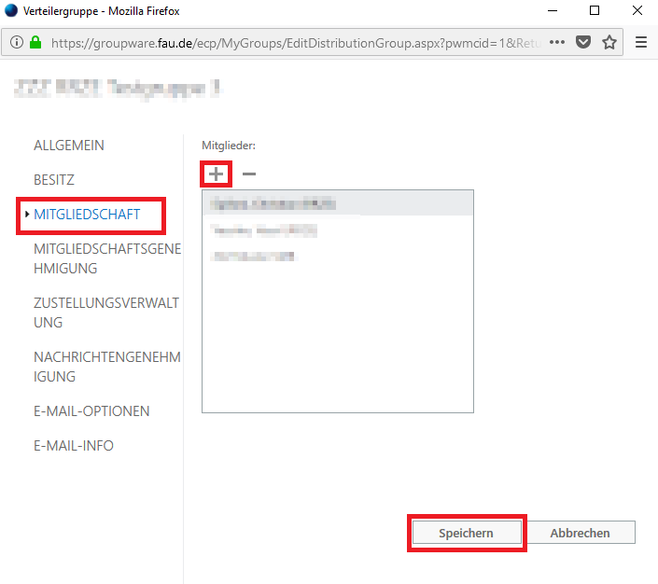Open the ZUSTELLUNGSVERWALTUNG section
Viewport: 658px width, 584px height.
point(105,313)
